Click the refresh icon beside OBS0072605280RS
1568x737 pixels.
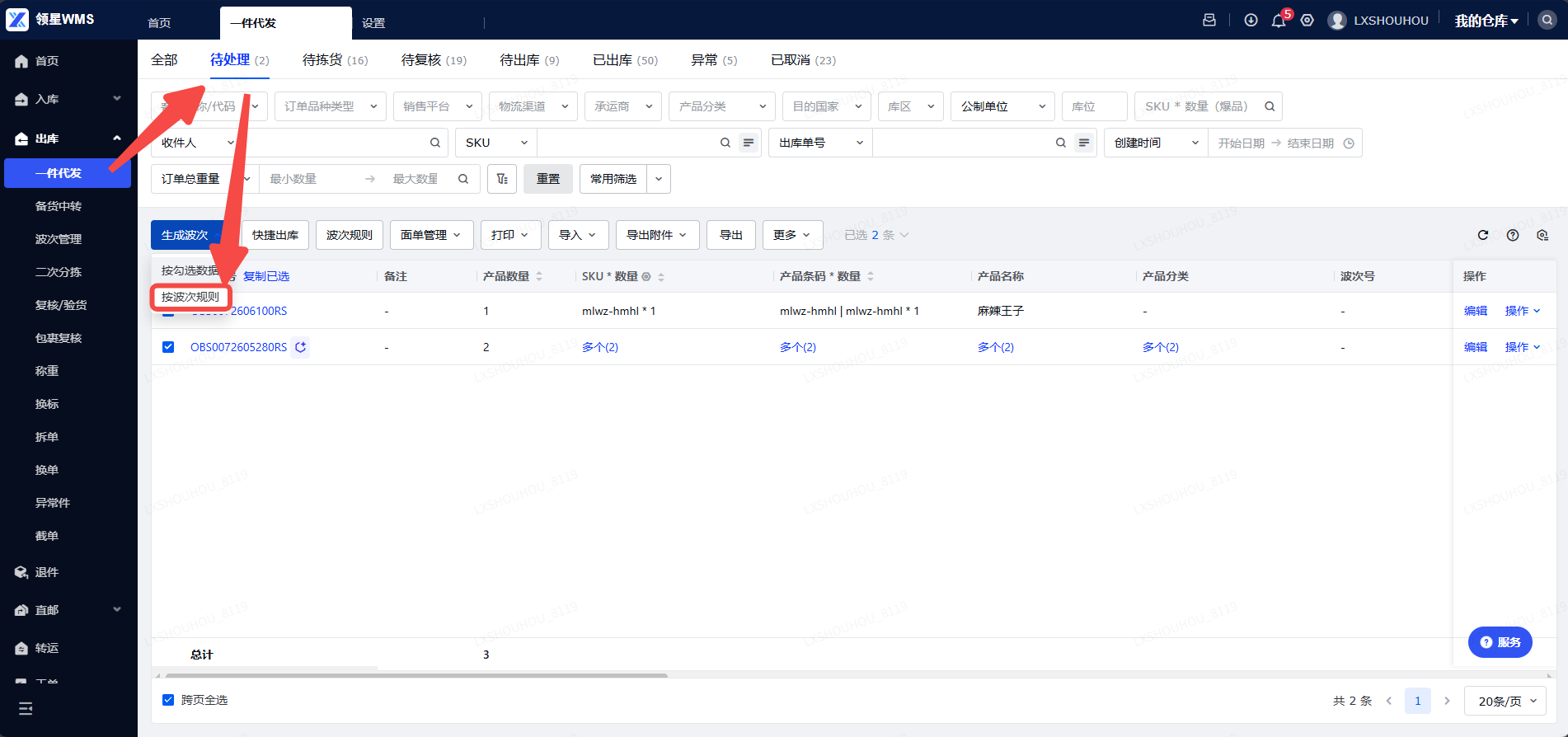point(301,347)
